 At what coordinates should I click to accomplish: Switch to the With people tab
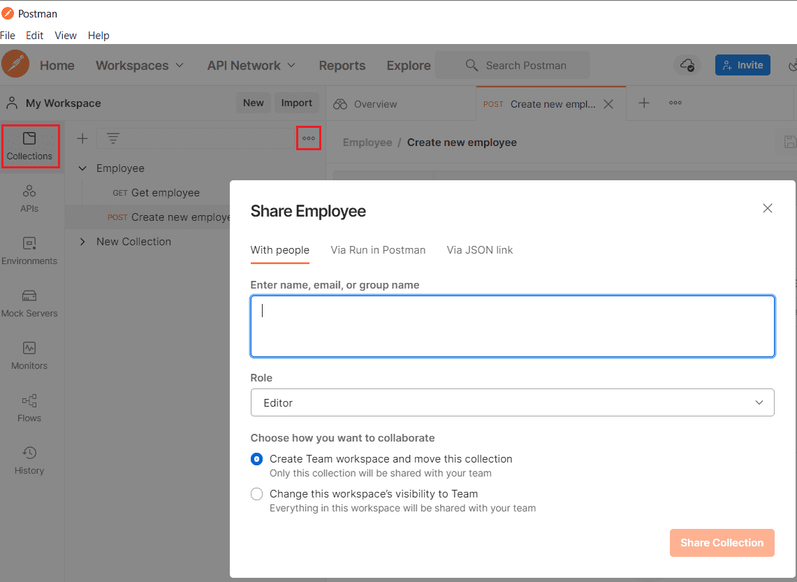pos(280,250)
